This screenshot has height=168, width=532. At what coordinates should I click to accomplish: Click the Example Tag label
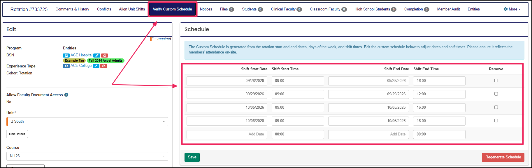74,60
